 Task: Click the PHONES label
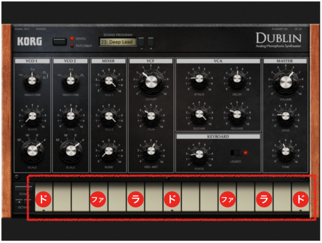[41, 29]
